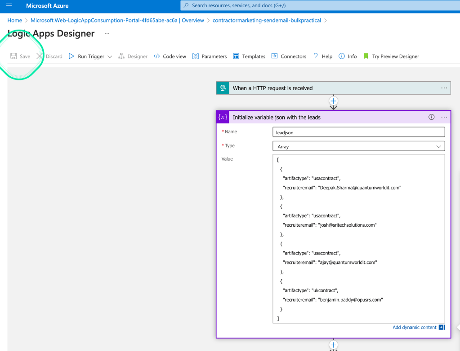
Task: Click the Info circle icon in toolbar
Action: 341,56
